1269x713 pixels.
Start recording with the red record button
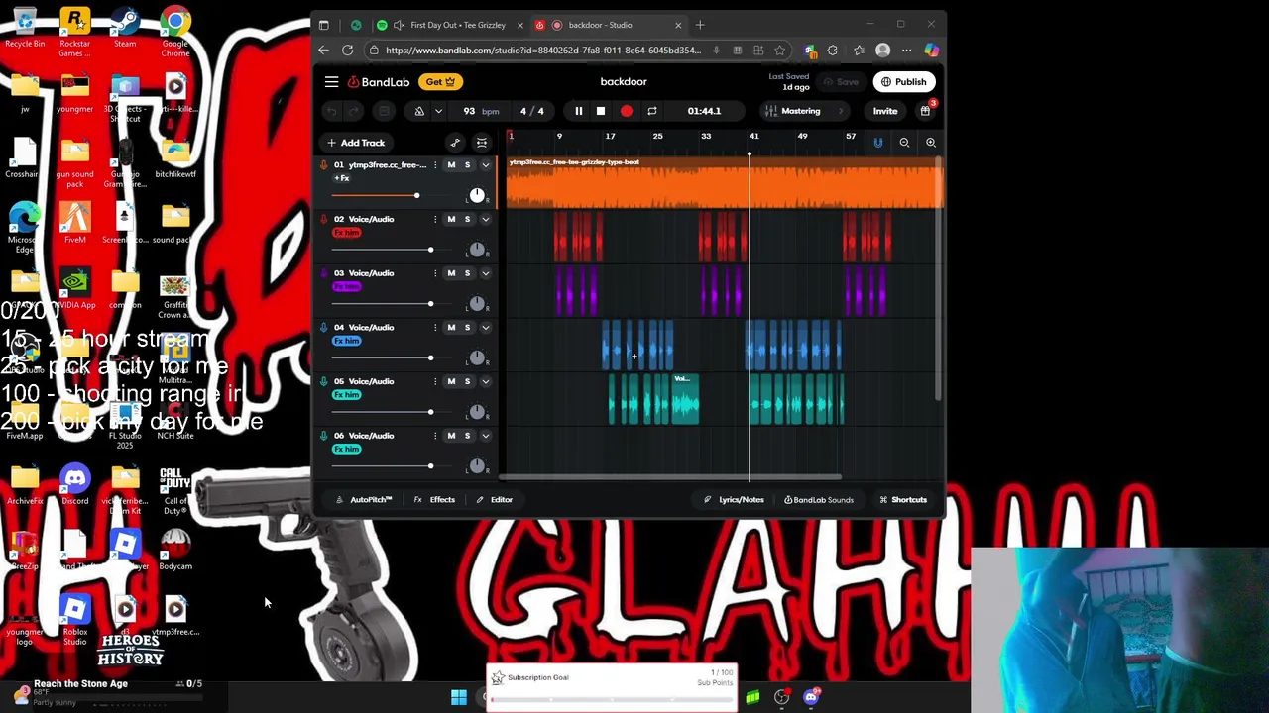point(626,111)
